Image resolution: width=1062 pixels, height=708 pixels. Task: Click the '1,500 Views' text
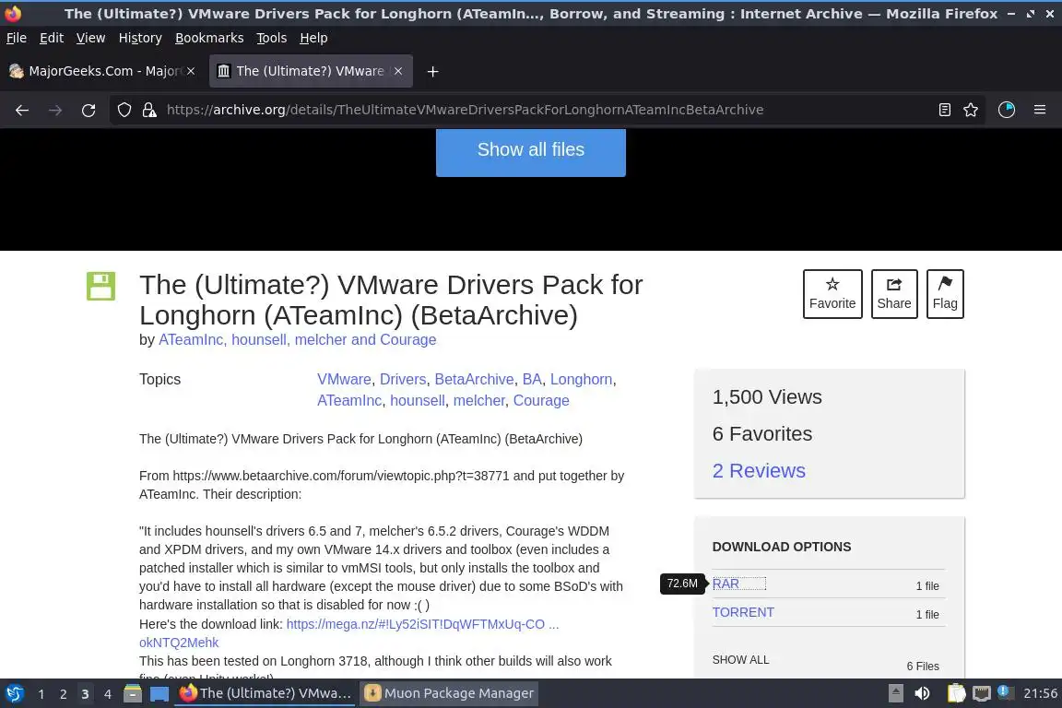(x=767, y=397)
